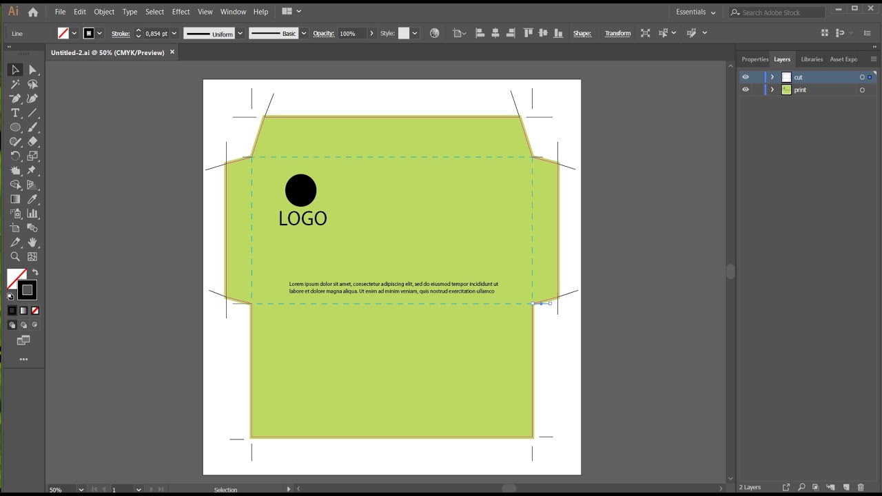Open Basic brush definition dropdown
This screenshot has height=496, width=882.
coord(303,33)
